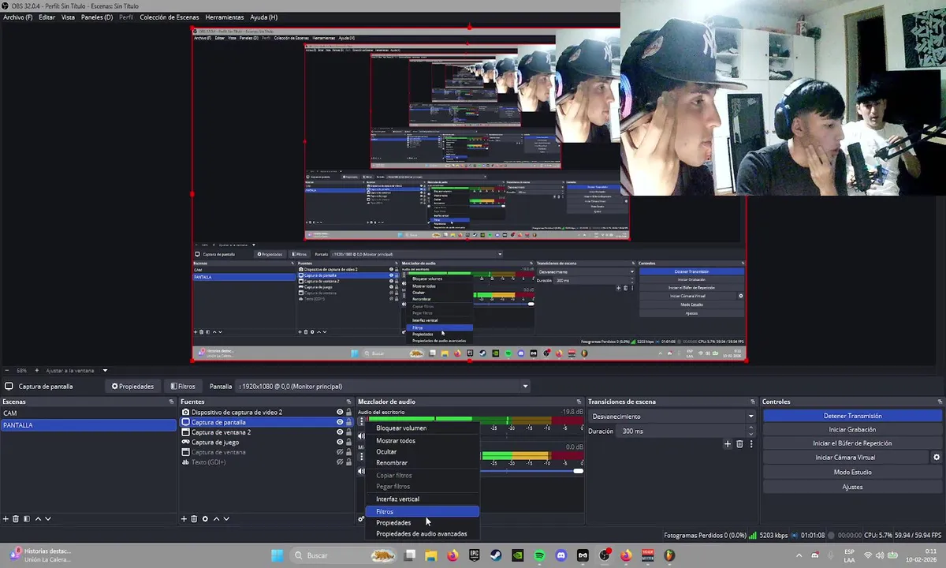The width and height of the screenshot is (946, 568).
Task: Hide the Captura de juego source
Action: pos(340,443)
